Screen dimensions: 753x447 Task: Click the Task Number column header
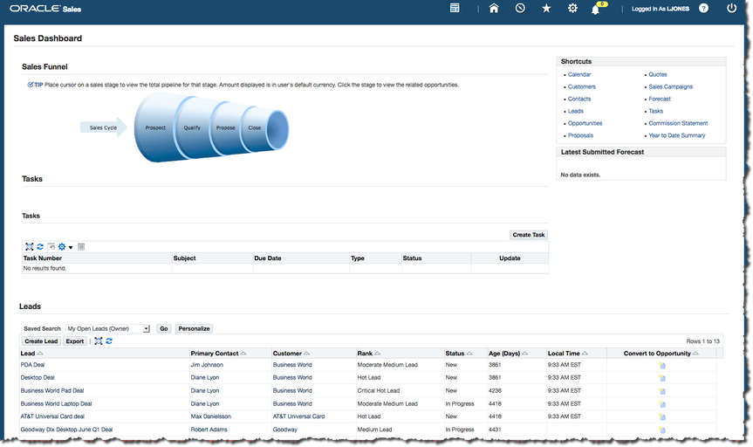tap(42, 258)
